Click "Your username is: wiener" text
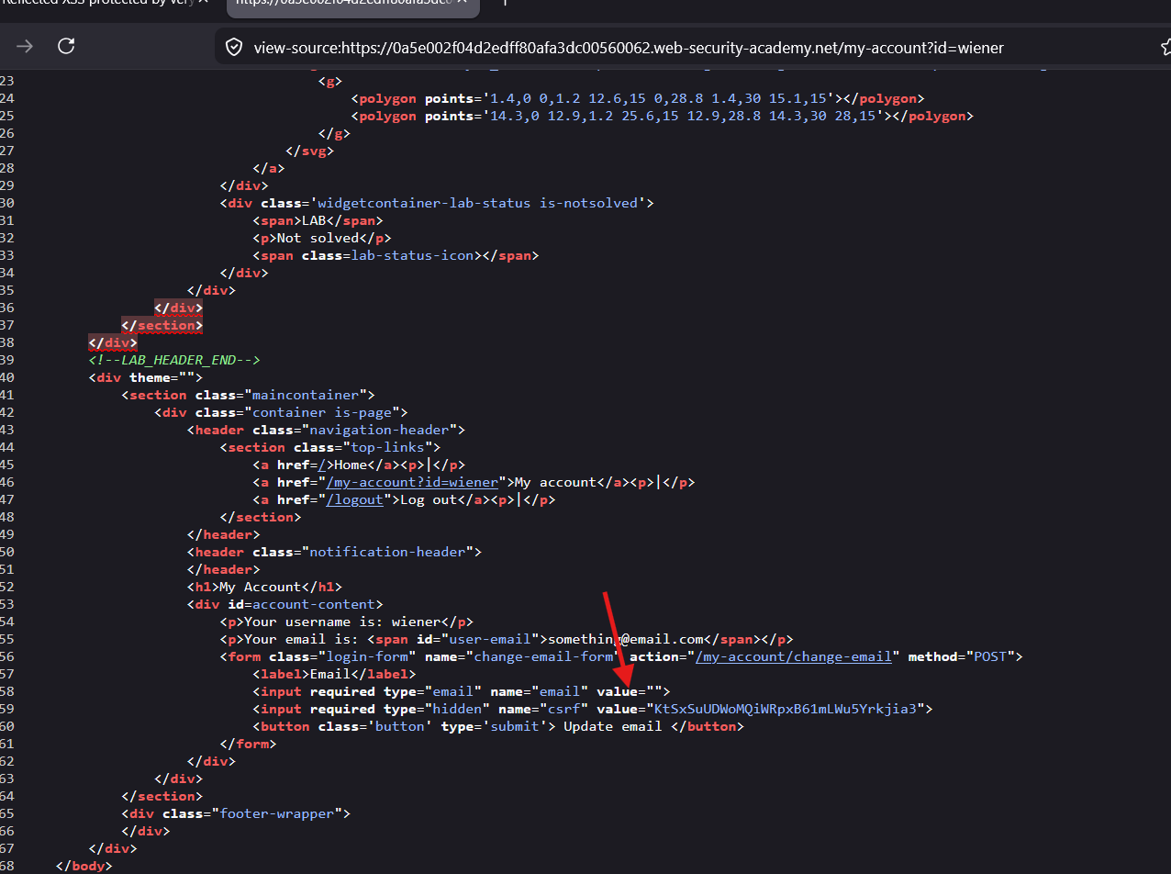This screenshot has height=874, width=1171. (342, 622)
